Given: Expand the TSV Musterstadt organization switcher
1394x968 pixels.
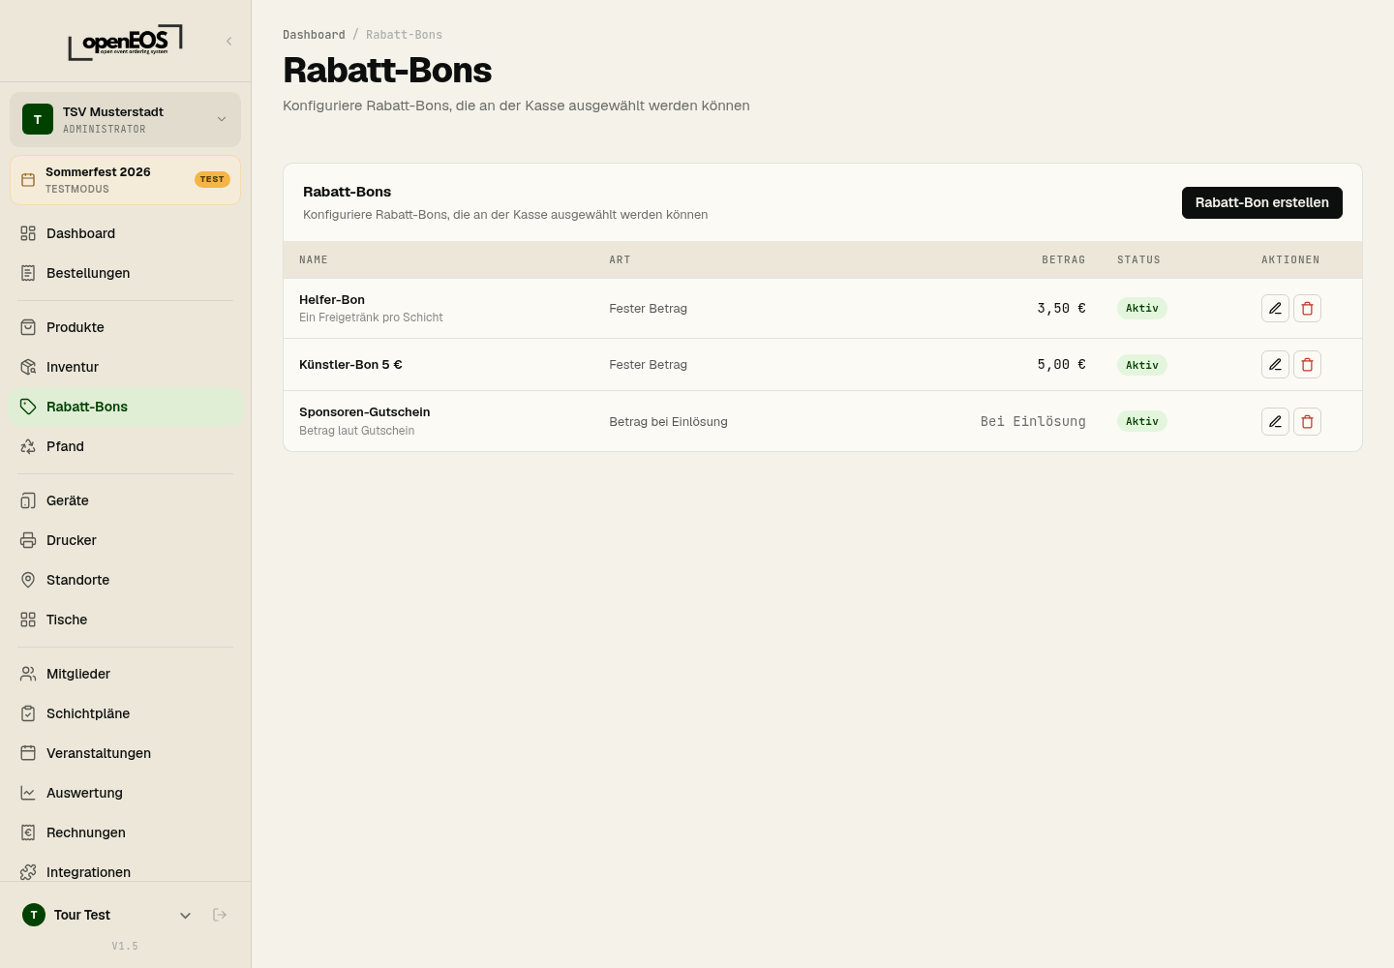Looking at the screenshot, I should click(x=125, y=119).
